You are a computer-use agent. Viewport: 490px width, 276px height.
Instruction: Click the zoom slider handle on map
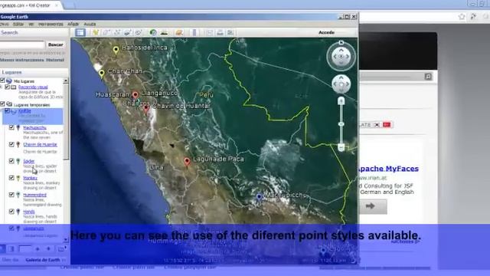pyautogui.click(x=341, y=124)
